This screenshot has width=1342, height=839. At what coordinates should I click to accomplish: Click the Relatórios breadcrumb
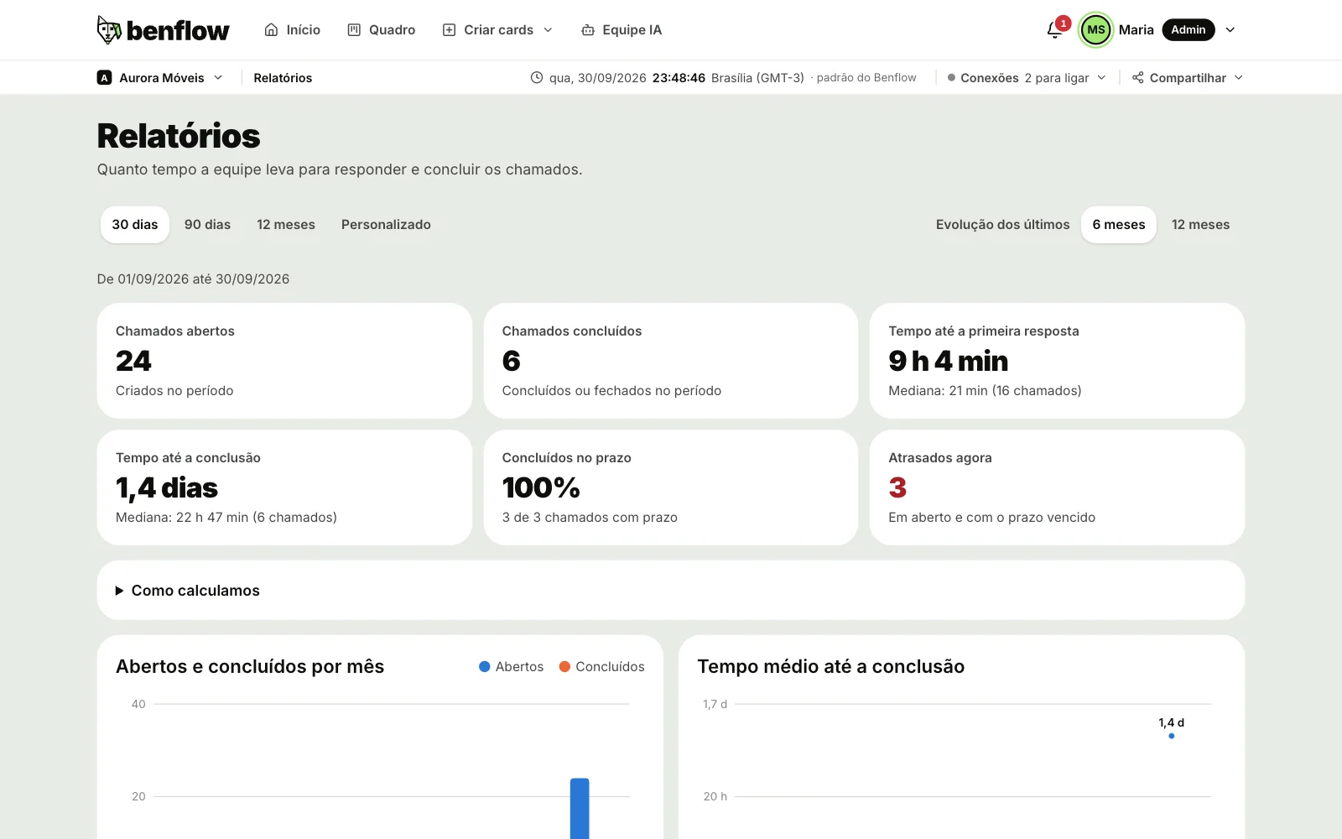coord(283,78)
